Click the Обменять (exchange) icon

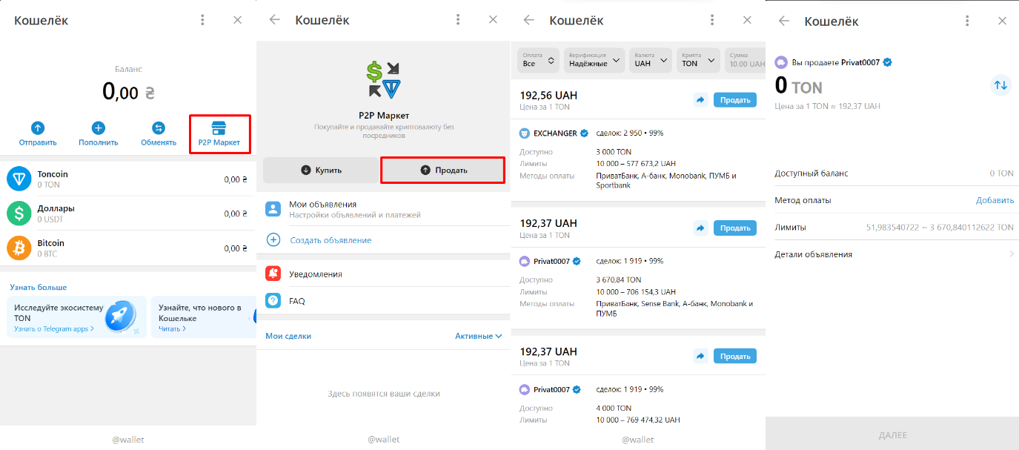click(x=158, y=128)
